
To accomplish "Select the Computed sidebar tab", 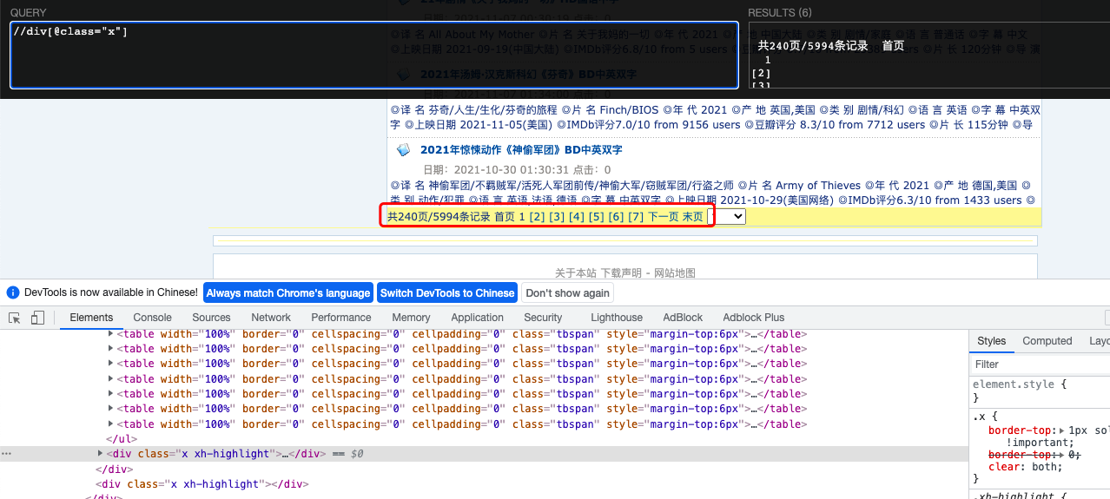I will tap(1047, 341).
